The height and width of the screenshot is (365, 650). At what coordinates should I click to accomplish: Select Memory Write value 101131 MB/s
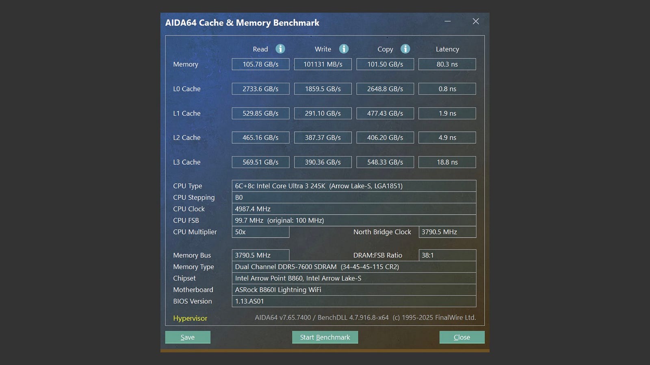(x=323, y=64)
